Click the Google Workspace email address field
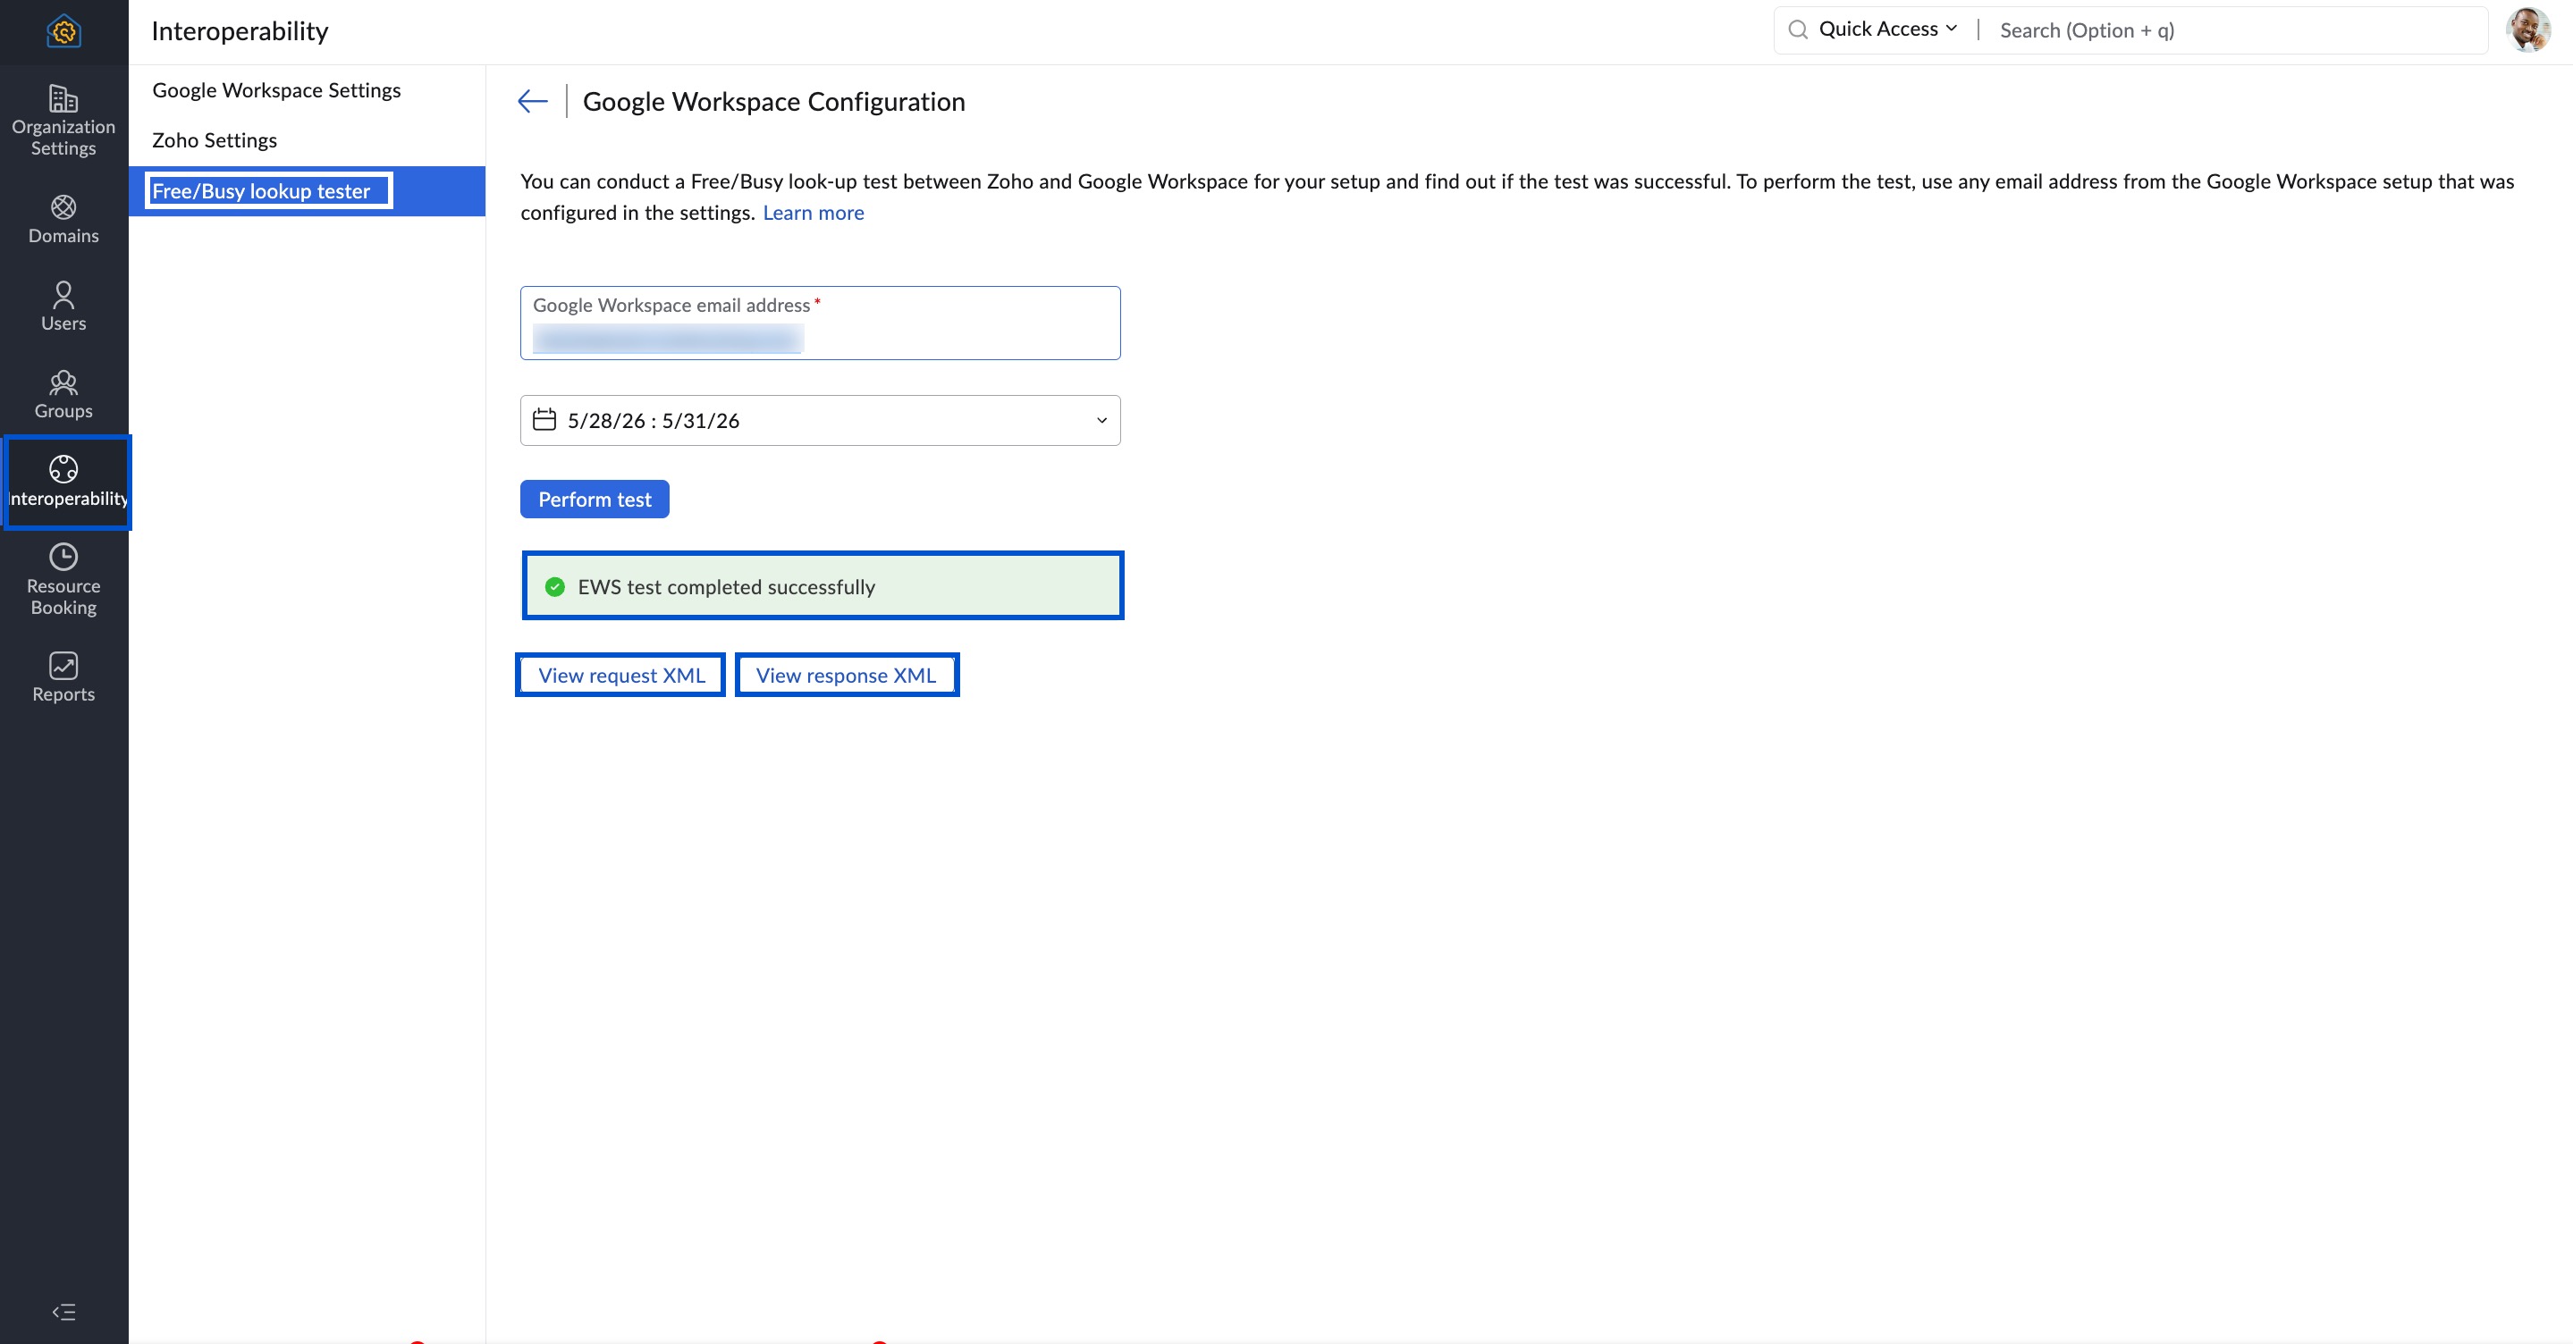 [x=820, y=323]
